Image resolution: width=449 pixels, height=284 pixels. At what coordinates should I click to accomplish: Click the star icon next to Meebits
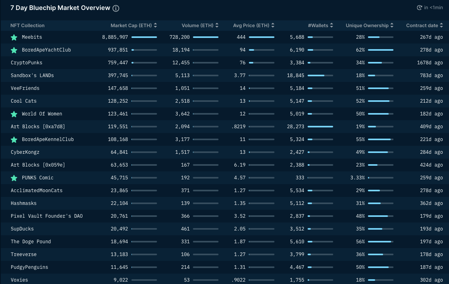point(14,37)
